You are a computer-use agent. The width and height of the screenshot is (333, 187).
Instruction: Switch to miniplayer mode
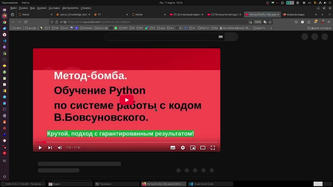193,148
